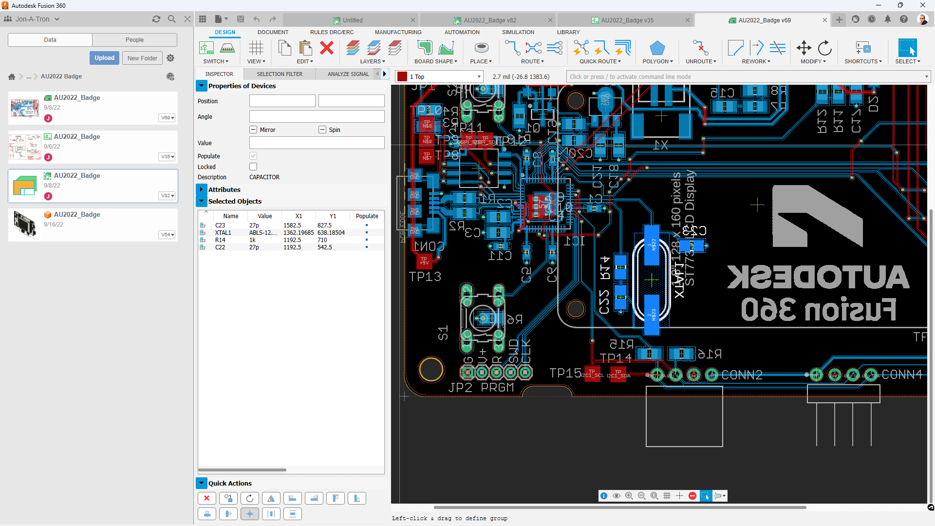Click the New Folder button
935x526 pixels.
pos(142,58)
